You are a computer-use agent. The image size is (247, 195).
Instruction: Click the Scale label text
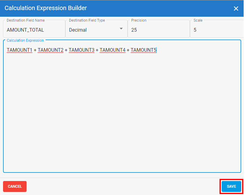[x=198, y=20]
